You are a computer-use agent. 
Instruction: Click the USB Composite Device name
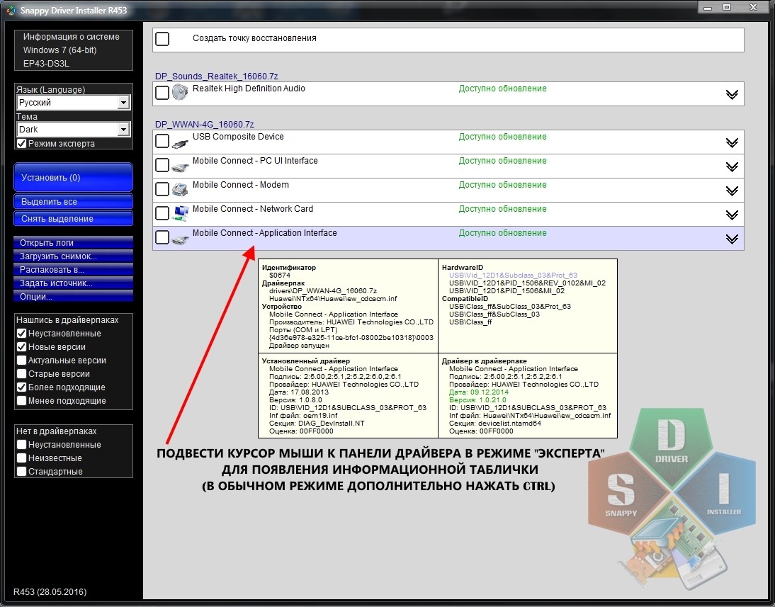pos(238,137)
